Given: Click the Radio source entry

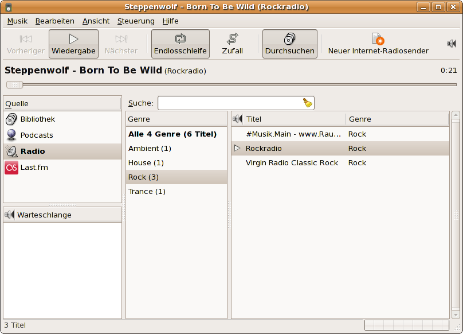Looking at the screenshot, I should pyautogui.click(x=32, y=152).
